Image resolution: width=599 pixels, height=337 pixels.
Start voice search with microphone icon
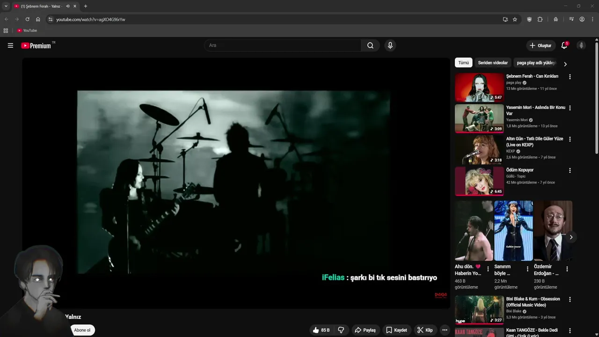coord(390,45)
